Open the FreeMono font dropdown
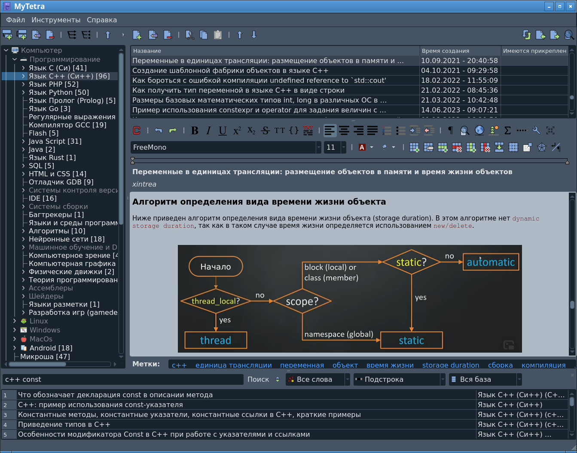This screenshot has height=453, width=577. pyautogui.click(x=318, y=147)
